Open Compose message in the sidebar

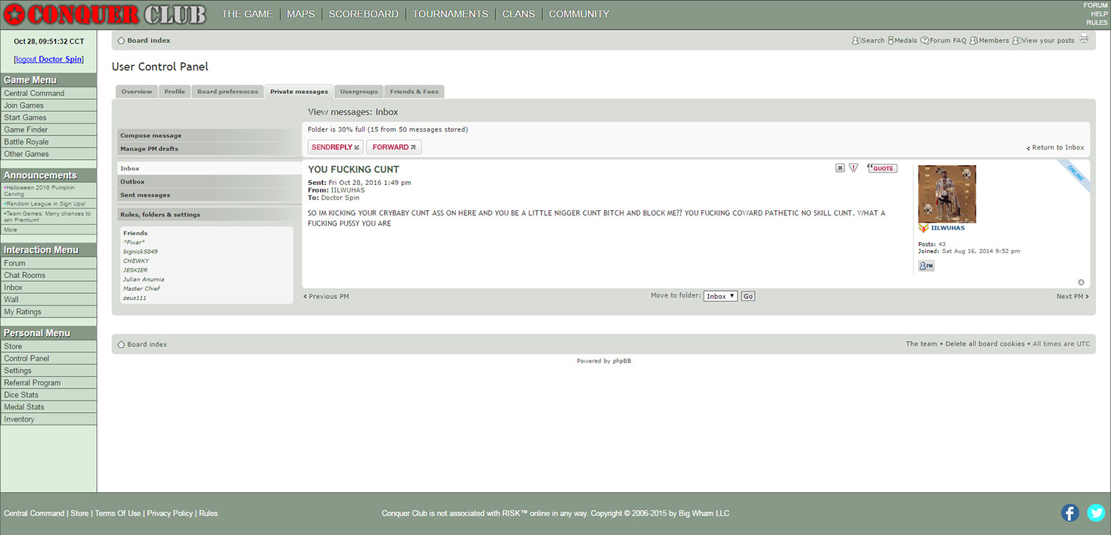click(151, 135)
